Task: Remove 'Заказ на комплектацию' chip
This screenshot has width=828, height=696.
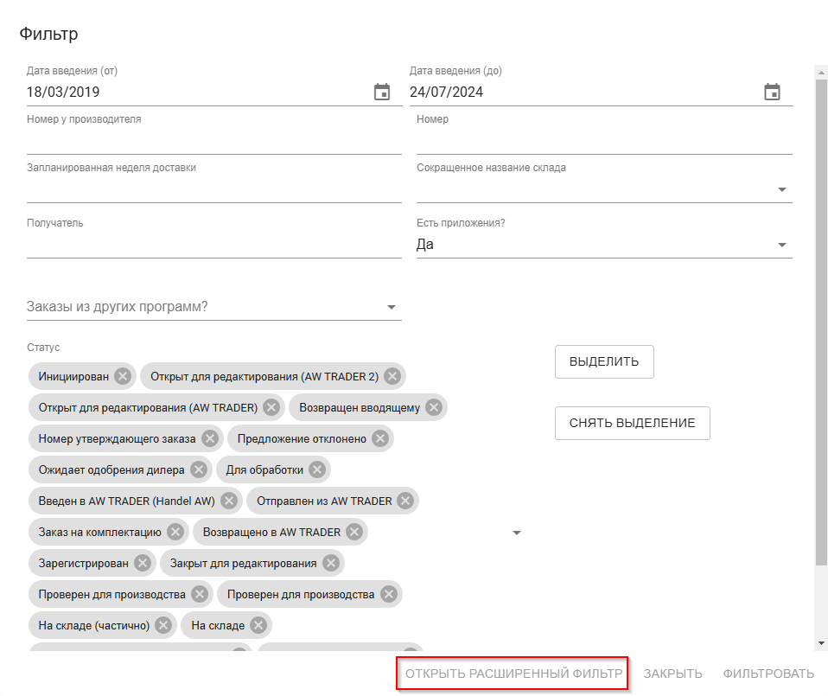Action: coord(175,532)
